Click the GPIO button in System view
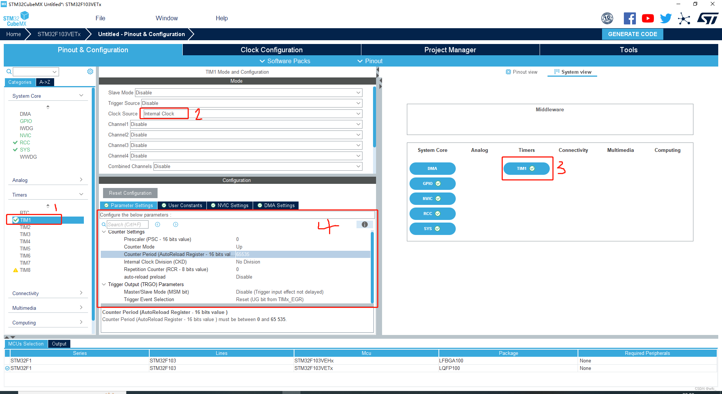 (x=432, y=183)
